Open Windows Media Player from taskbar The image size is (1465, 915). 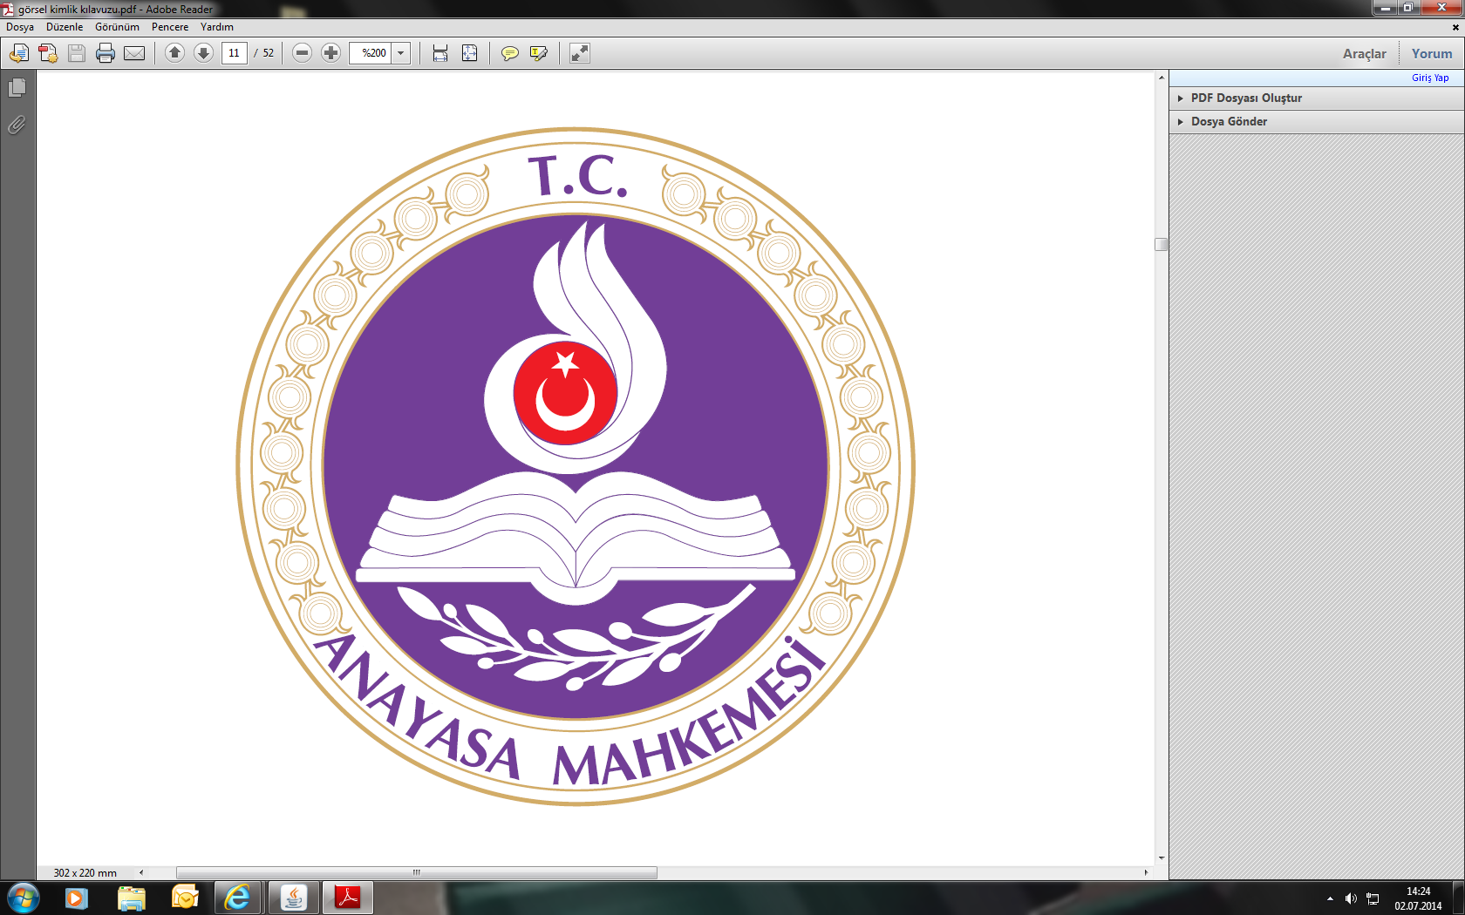coord(77,898)
